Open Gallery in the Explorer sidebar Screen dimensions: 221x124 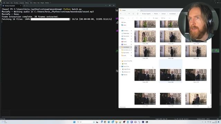coord(124,25)
